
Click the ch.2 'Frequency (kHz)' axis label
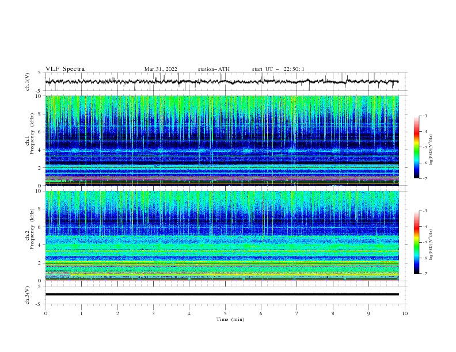pos(32,228)
